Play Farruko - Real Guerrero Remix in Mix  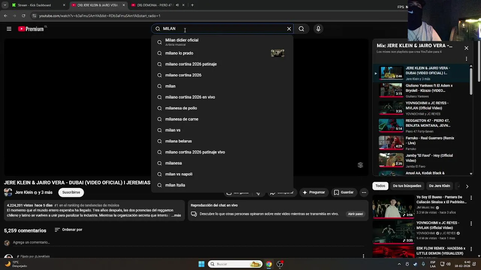(x=421, y=143)
